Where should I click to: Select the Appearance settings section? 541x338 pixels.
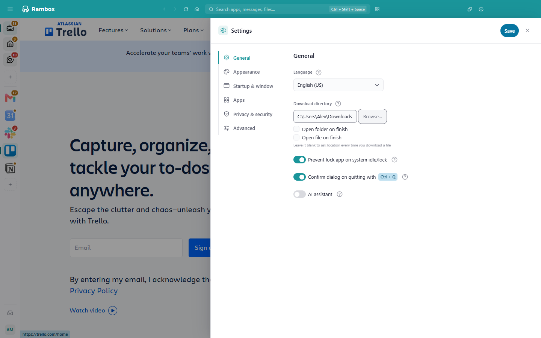pos(246,72)
